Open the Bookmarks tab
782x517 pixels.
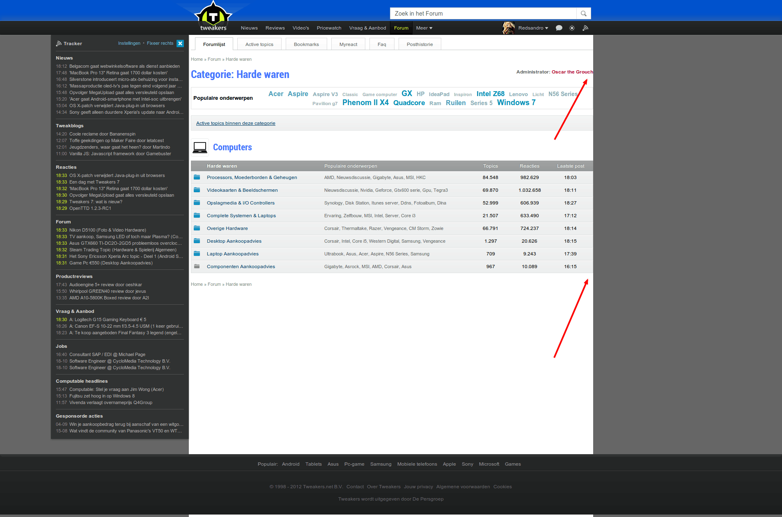306,44
